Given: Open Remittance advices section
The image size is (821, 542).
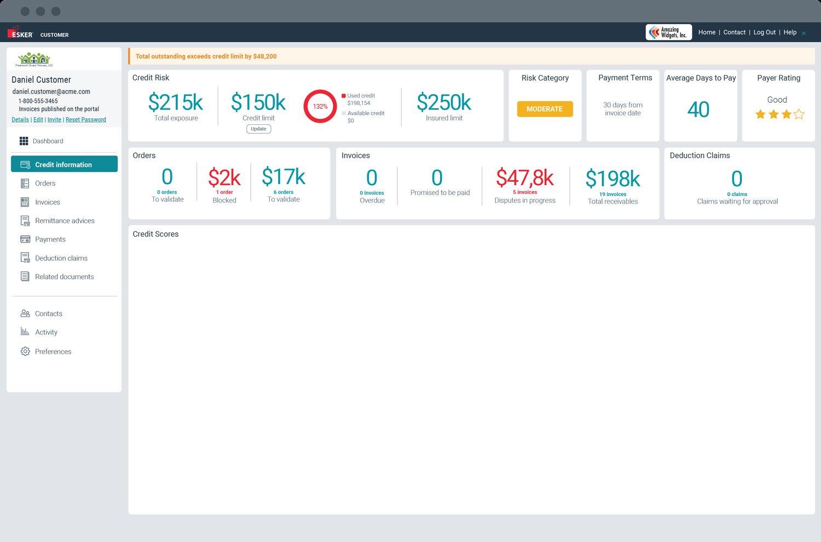Looking at the screenshot, I should tap(64, 221).
